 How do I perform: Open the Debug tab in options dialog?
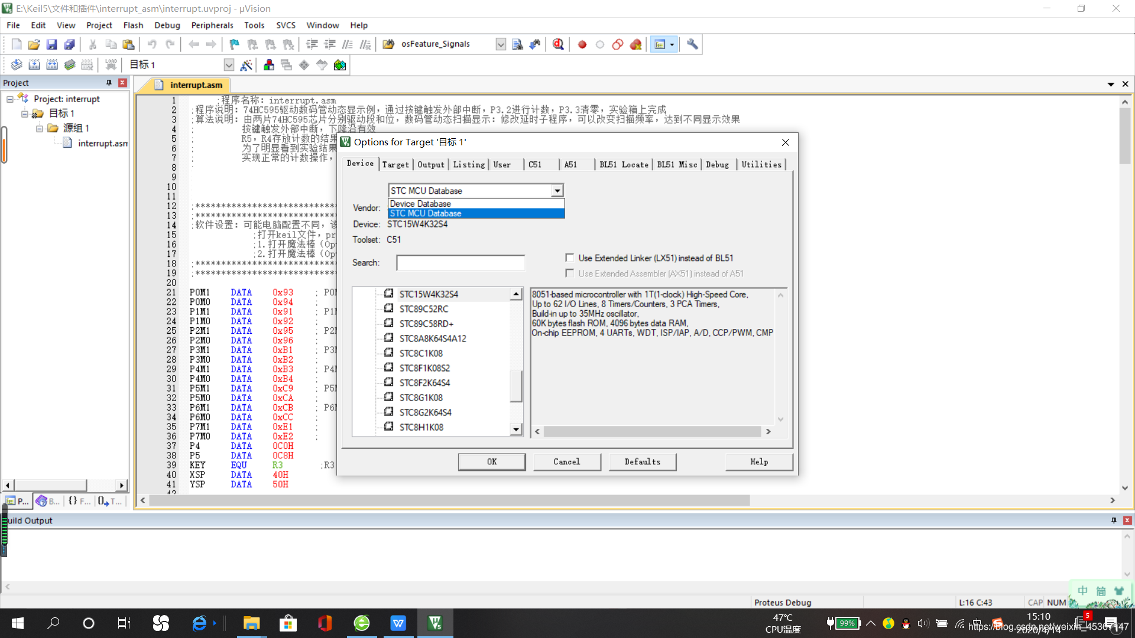click(x=717, y=165)
